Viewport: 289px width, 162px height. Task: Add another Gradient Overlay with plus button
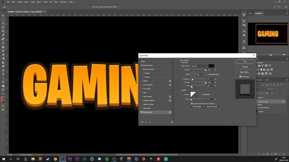click(x=170, y=100)
